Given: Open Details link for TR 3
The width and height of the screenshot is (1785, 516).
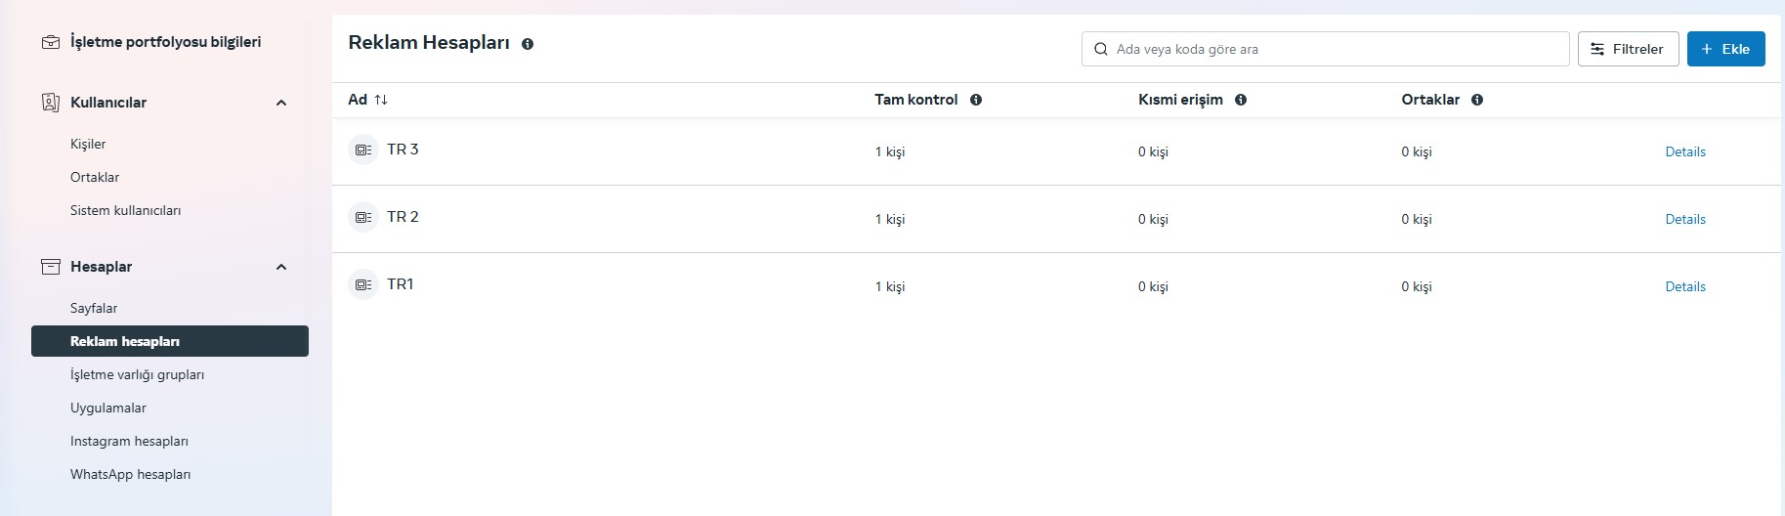Looking at the screenshot, I should coord(1685,151).
